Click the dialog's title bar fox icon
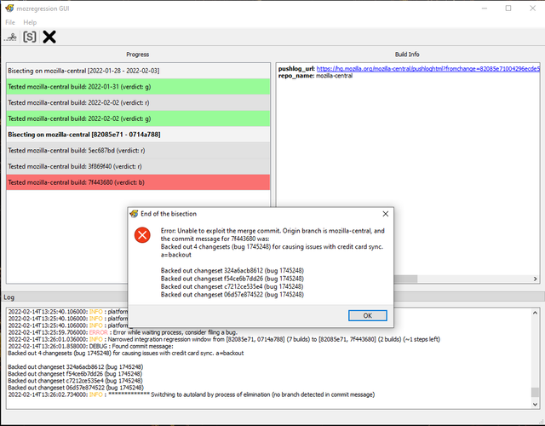The height and width of the screenshot is (426, 545). pos(135,214)
